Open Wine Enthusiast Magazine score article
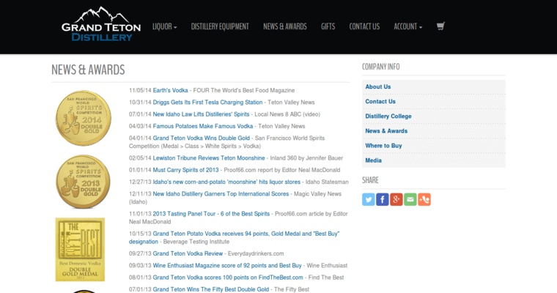The width and height of the screenshot is (557, 293). [227, 266]
